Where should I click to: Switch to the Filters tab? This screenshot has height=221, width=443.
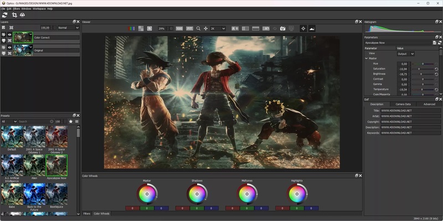point(87,214)
